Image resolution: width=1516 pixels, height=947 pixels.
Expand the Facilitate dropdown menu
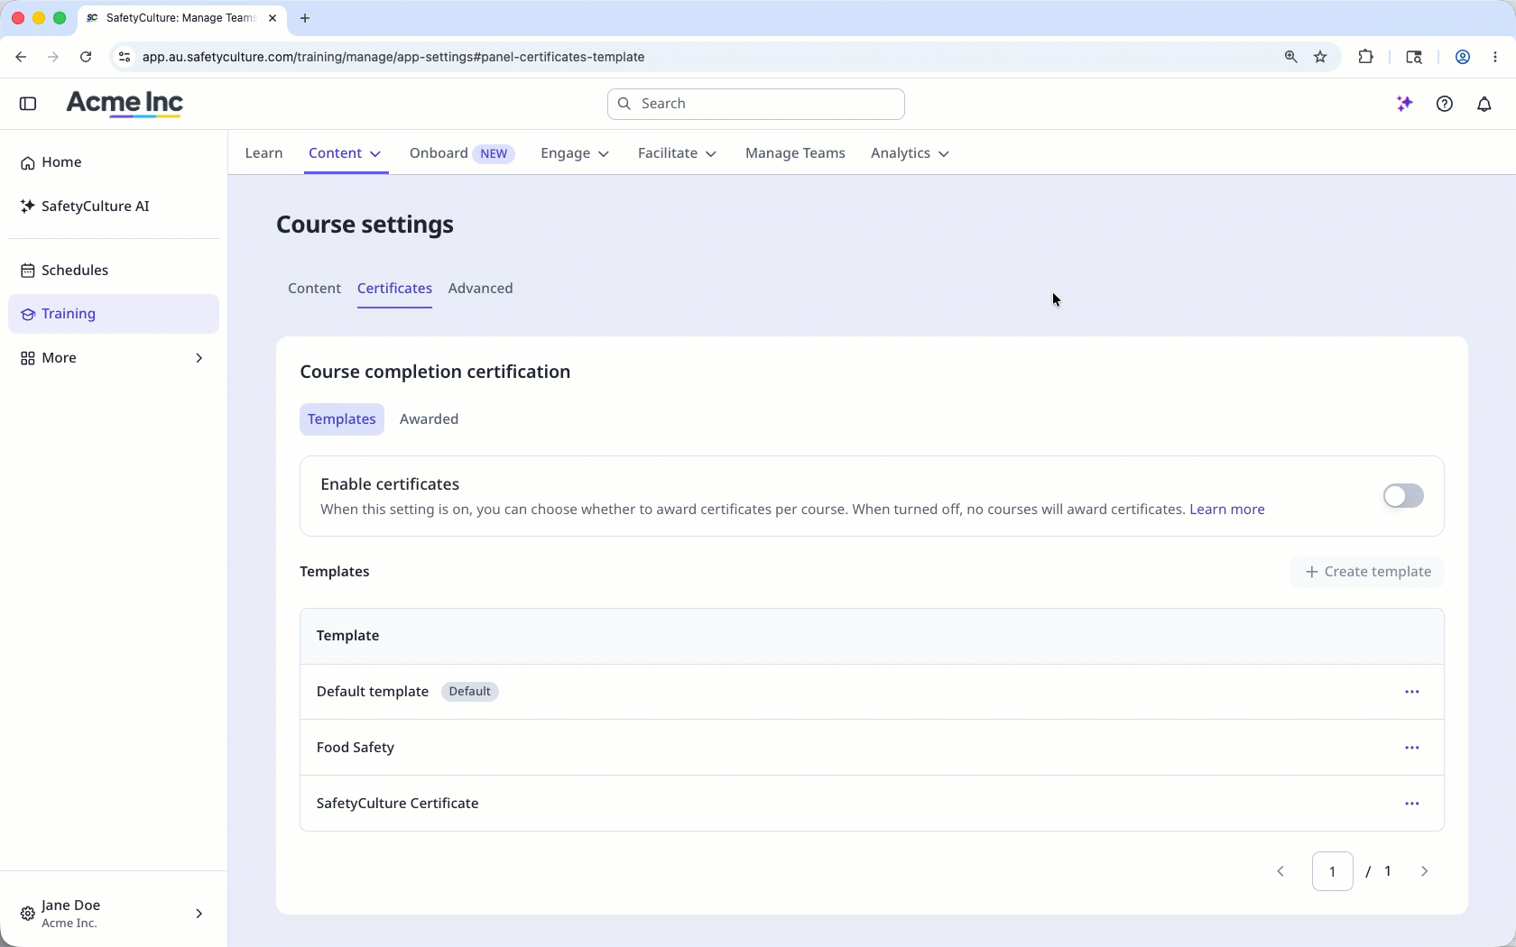[x=677, y=153]
